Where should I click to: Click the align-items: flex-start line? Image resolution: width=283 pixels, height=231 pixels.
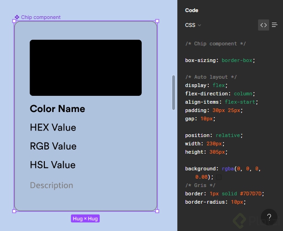(222, 102)
